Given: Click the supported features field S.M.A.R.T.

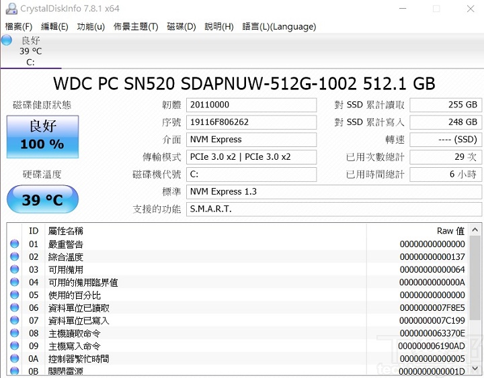Looking at the screenshot, I should pos(334,209).
